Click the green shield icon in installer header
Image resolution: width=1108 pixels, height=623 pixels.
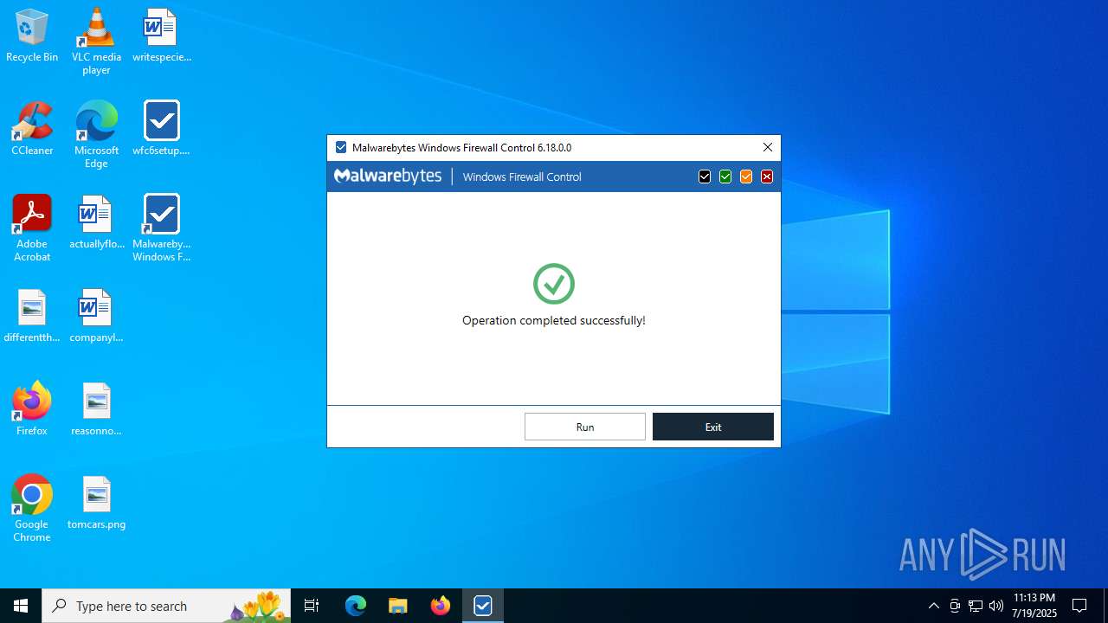point(725,177)
